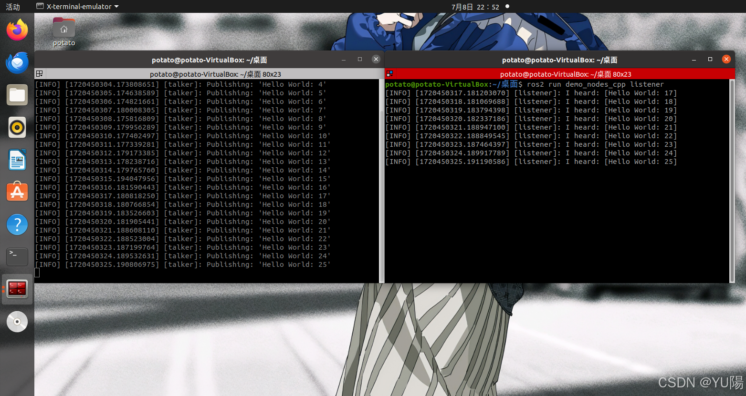Click the cursor block in left terminal
The width and height of the screenshot is (746, 396).
click(x=37, y=273)
